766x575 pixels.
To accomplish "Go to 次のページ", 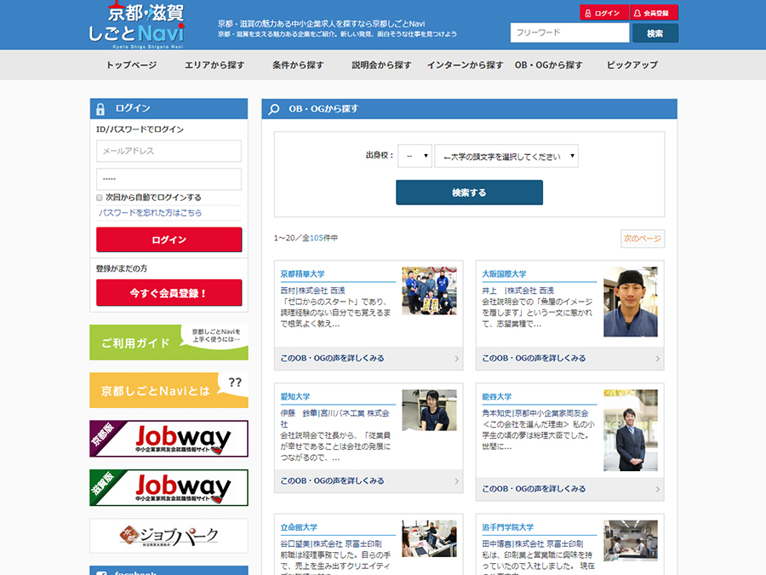I will click(643, 239).
